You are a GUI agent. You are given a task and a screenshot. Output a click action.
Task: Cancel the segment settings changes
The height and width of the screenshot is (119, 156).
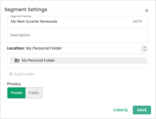tap(121, 110)
